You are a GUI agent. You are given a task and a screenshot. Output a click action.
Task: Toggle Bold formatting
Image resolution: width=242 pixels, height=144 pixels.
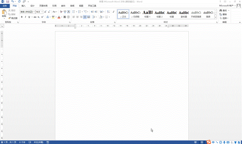(x=22, y=17)
